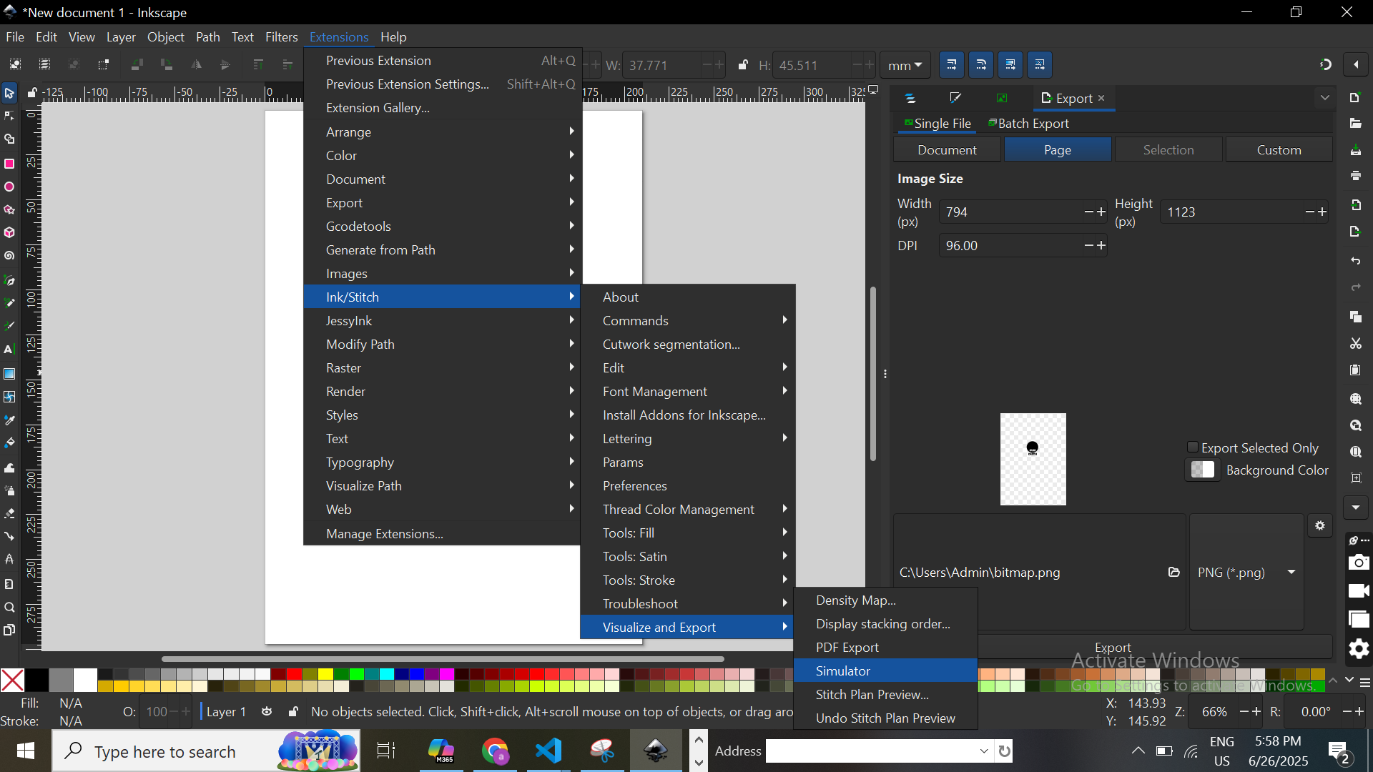Select the Dropper color picker tool

point(9,420)
